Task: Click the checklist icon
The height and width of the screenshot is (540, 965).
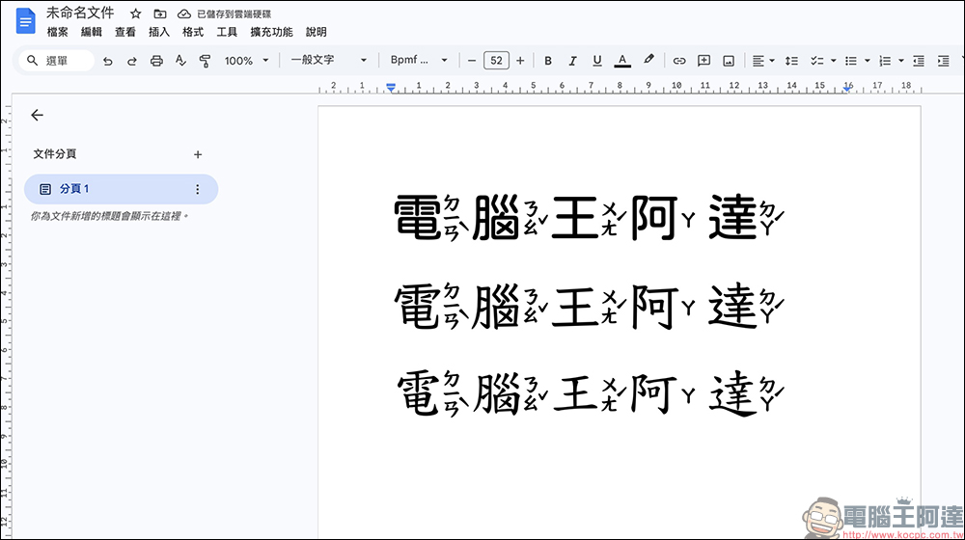Action: click(816, 61)
